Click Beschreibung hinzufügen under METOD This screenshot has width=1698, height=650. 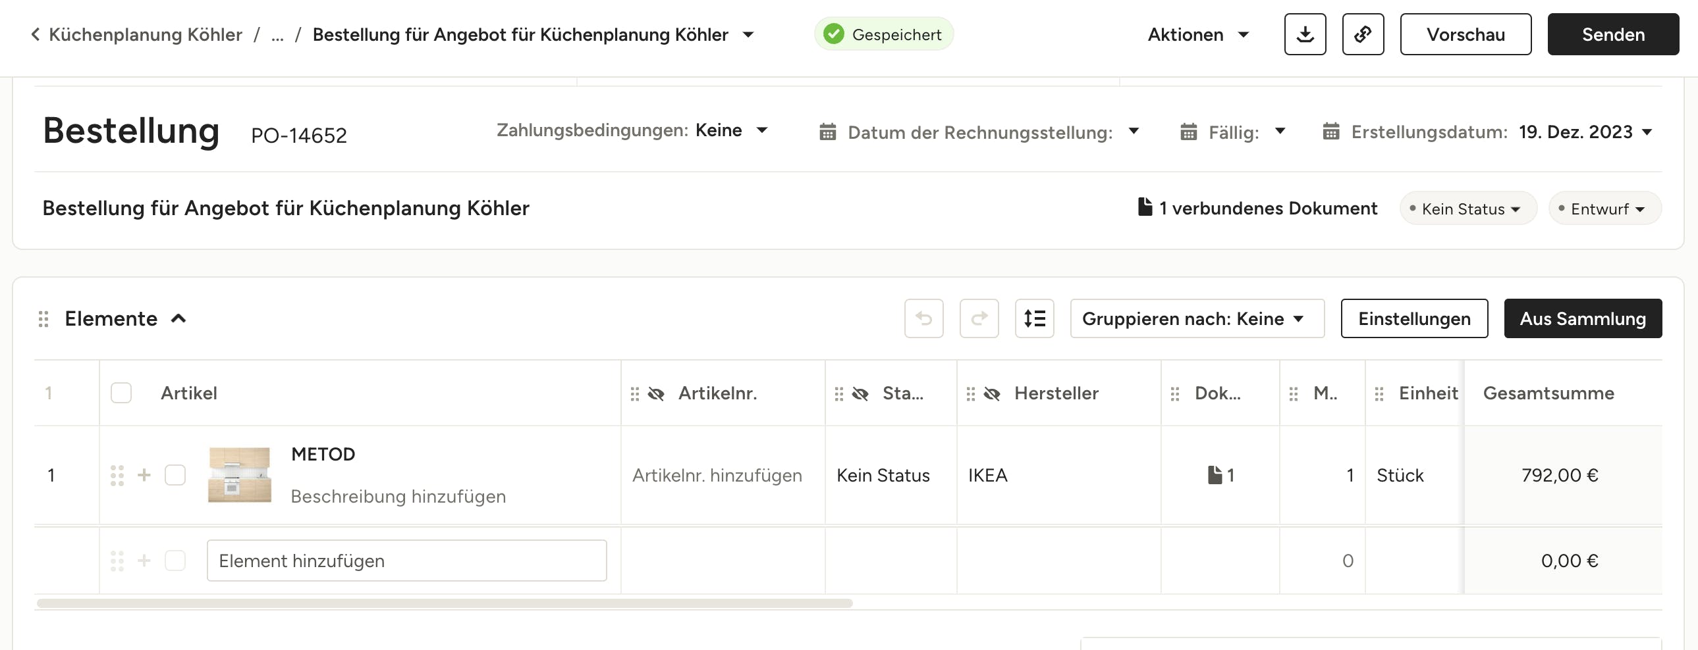pos(398,497)
